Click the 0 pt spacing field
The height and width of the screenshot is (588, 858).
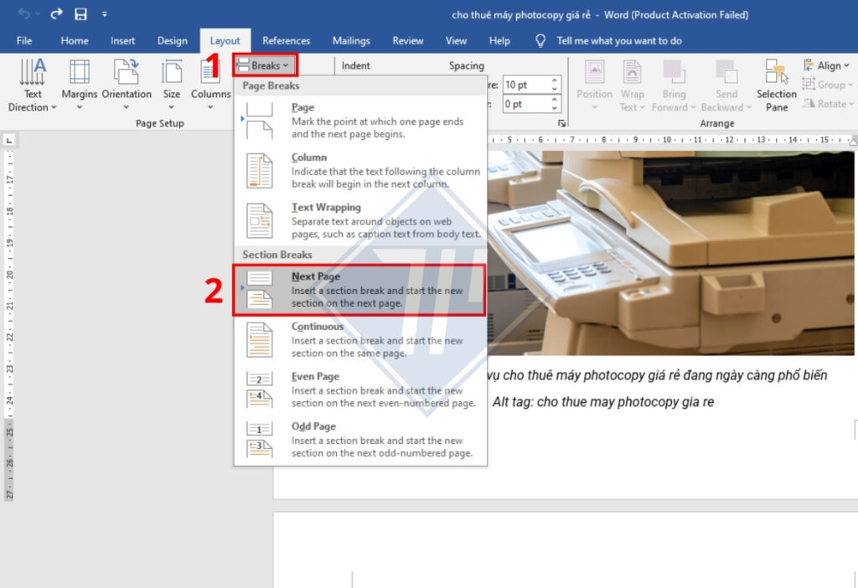coord(525,104)
